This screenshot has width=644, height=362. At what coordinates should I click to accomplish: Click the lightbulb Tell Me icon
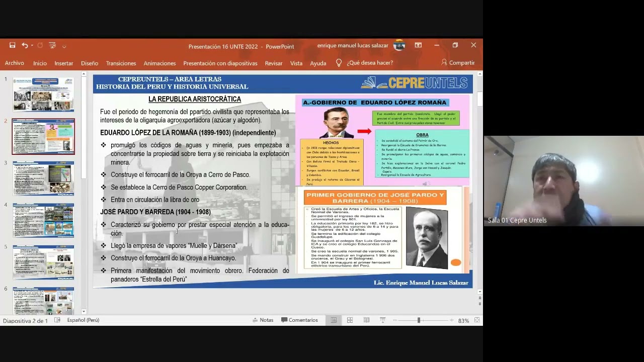tap(339, 63)
